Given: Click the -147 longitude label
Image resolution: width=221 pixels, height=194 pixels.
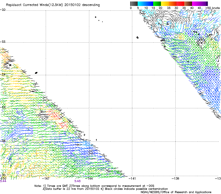Looking at the screenshot, I should point(46,178).
